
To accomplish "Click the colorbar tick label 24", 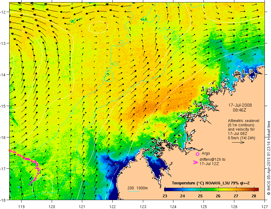I will coord(183,196).
